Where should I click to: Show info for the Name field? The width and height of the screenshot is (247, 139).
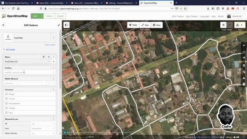(54, 57)
